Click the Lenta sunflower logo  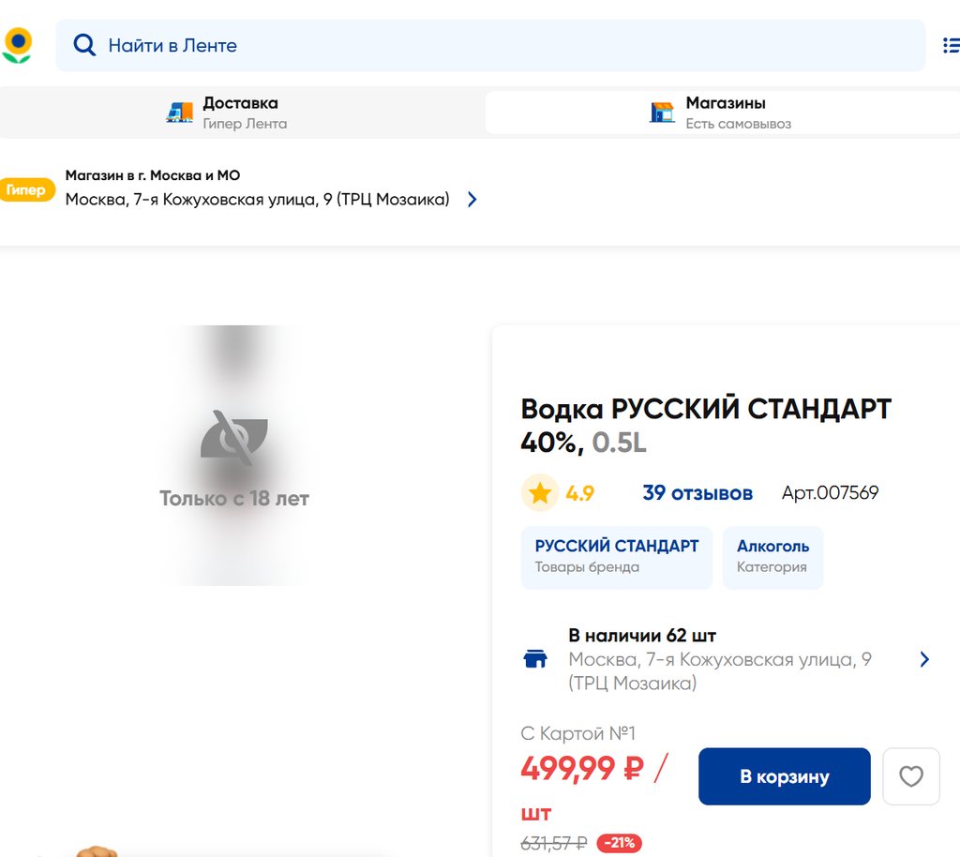click(17, 45)
